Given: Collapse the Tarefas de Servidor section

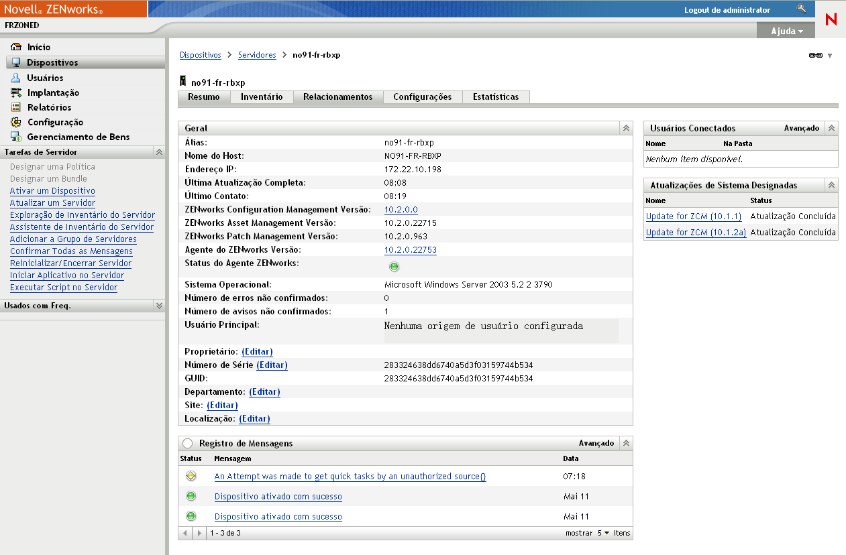Looking at the screenshot, I should [x=159, y=152].
